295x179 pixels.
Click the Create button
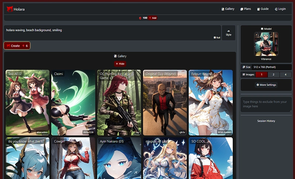(17, 46)
